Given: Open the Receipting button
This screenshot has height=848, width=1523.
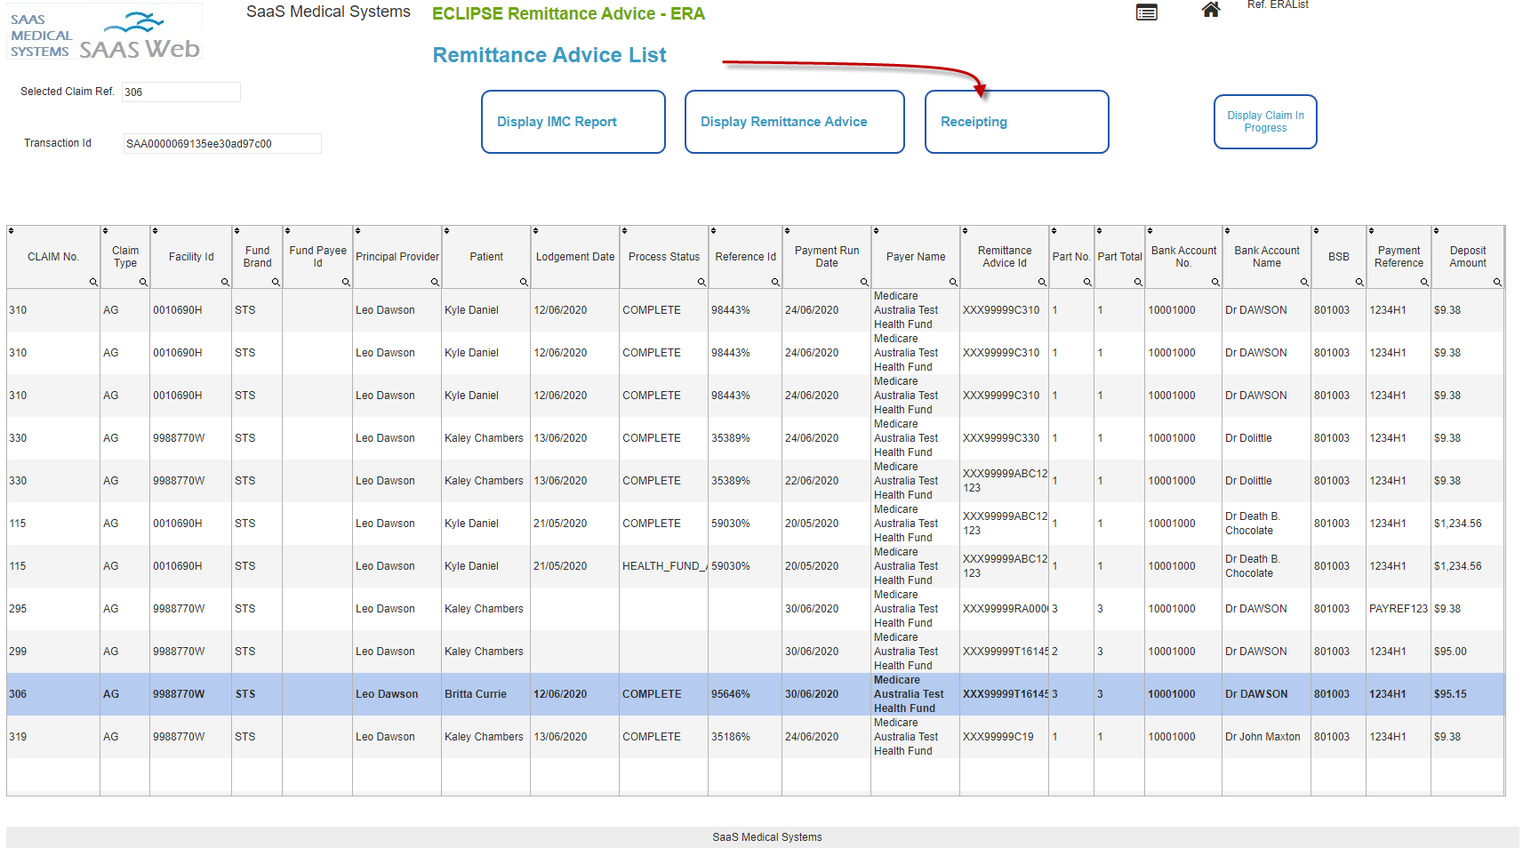Looking at the screenshot, I should pos(1017,122).
